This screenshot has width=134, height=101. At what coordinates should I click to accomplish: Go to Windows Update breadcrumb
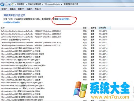coord(52,4)
